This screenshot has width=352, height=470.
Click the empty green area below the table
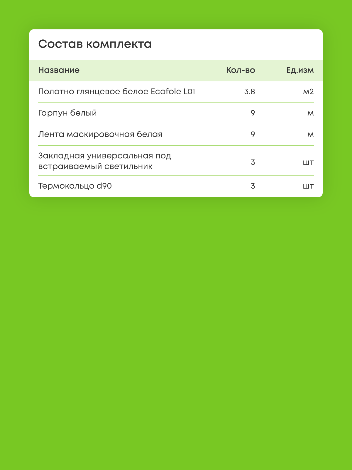(176, 323)
